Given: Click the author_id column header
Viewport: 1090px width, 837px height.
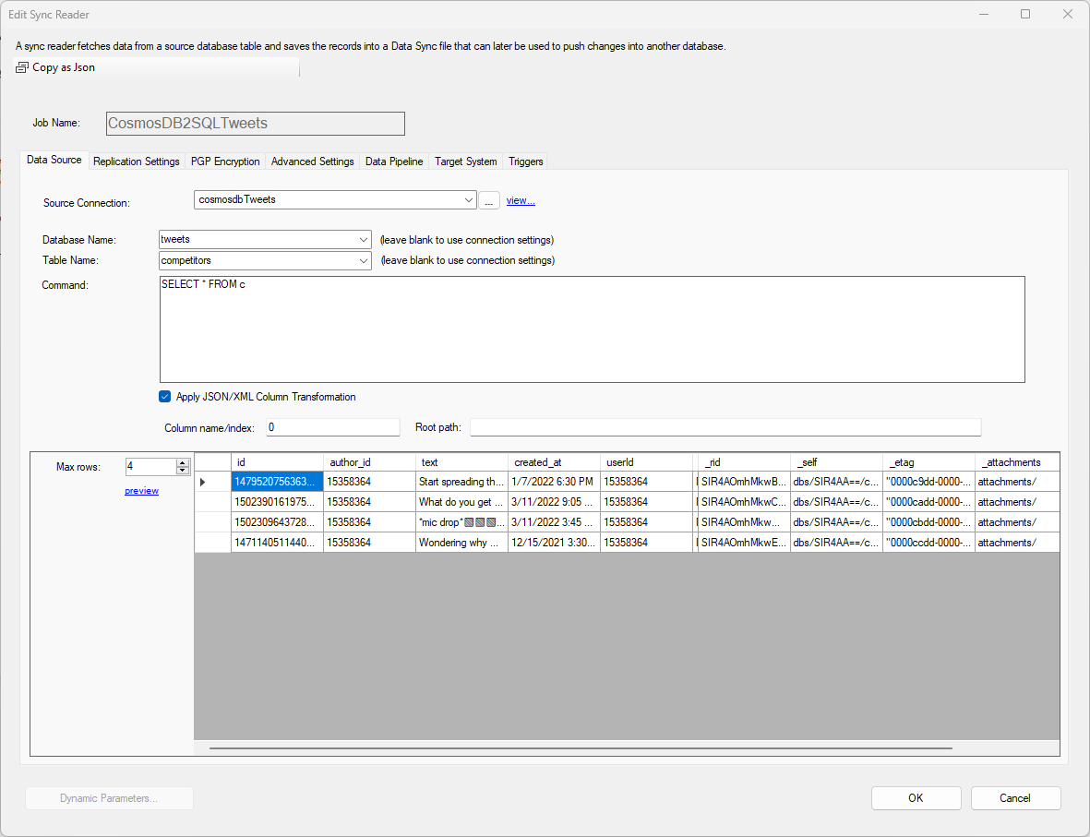Looking at the screenshot, I should coord(370,462).
